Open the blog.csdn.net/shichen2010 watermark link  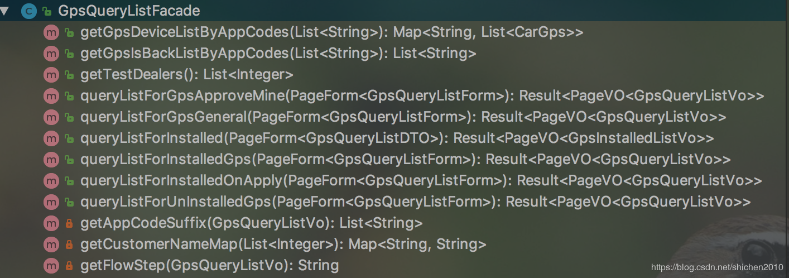pos(717,268)
